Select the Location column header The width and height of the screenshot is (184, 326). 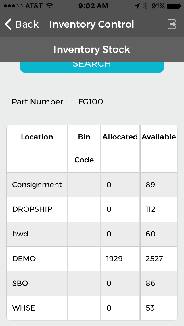pos(37,137)
